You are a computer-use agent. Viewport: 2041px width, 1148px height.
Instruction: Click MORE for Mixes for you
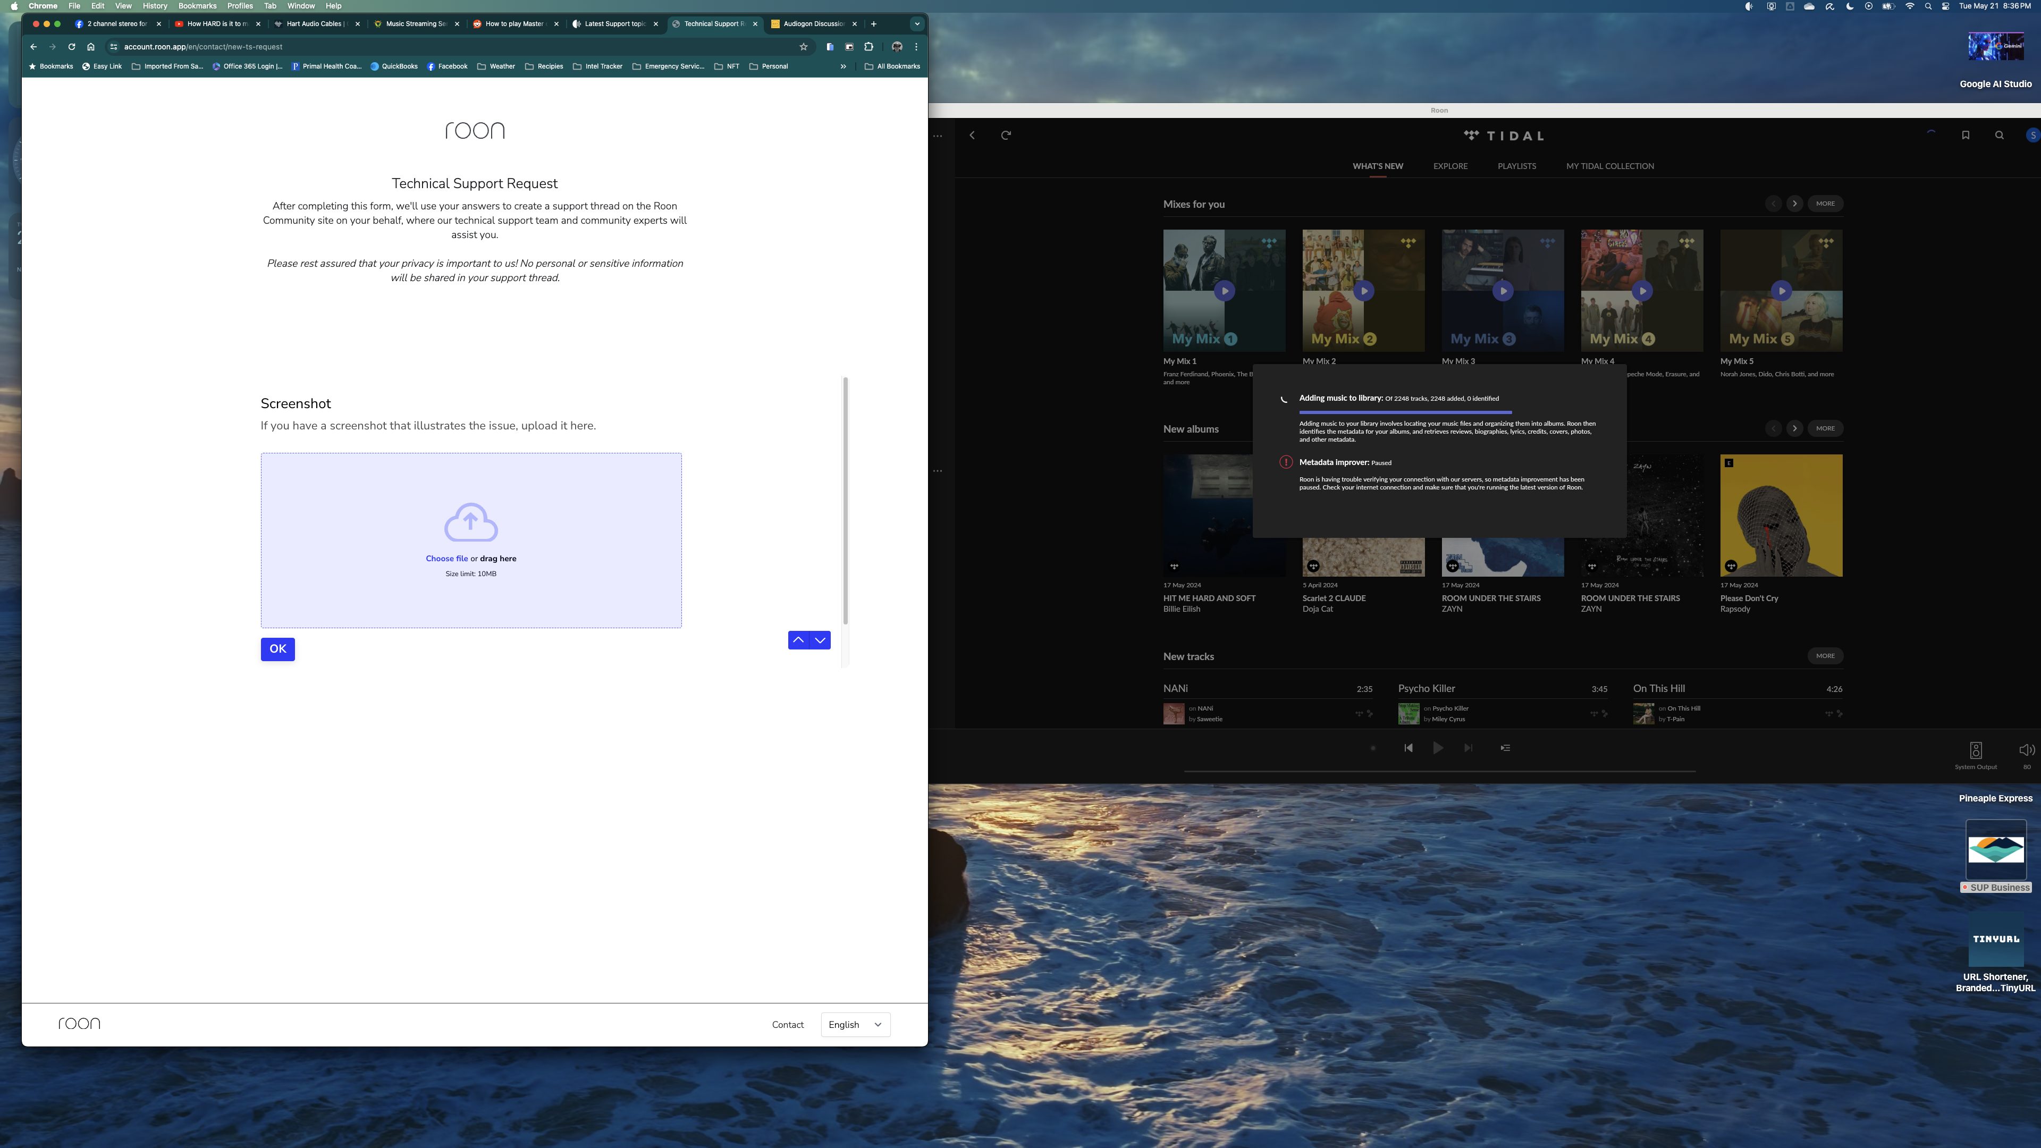[x=1826, y=204]
